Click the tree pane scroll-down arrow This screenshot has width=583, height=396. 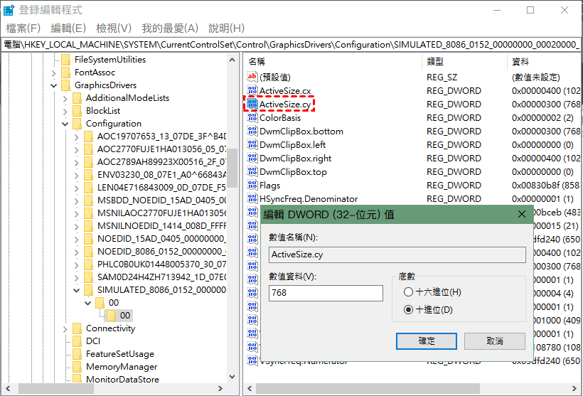pos(232,377)
